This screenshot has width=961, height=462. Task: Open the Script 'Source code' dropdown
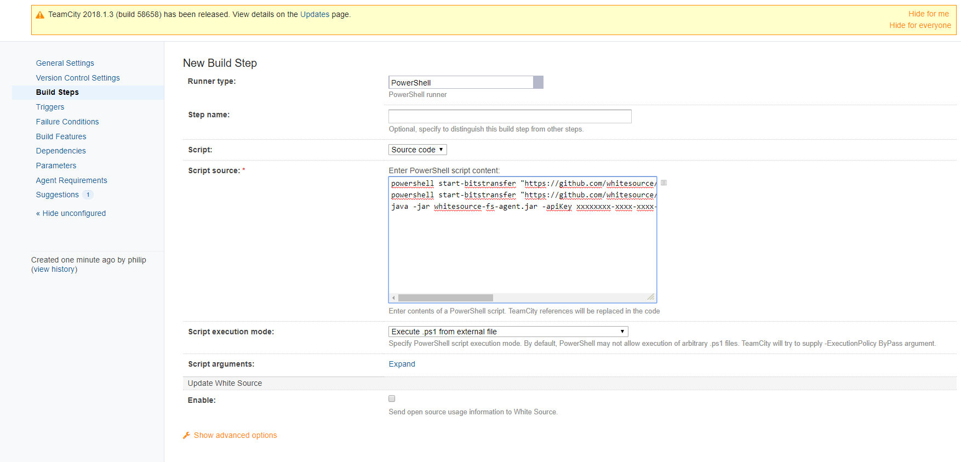417,150
